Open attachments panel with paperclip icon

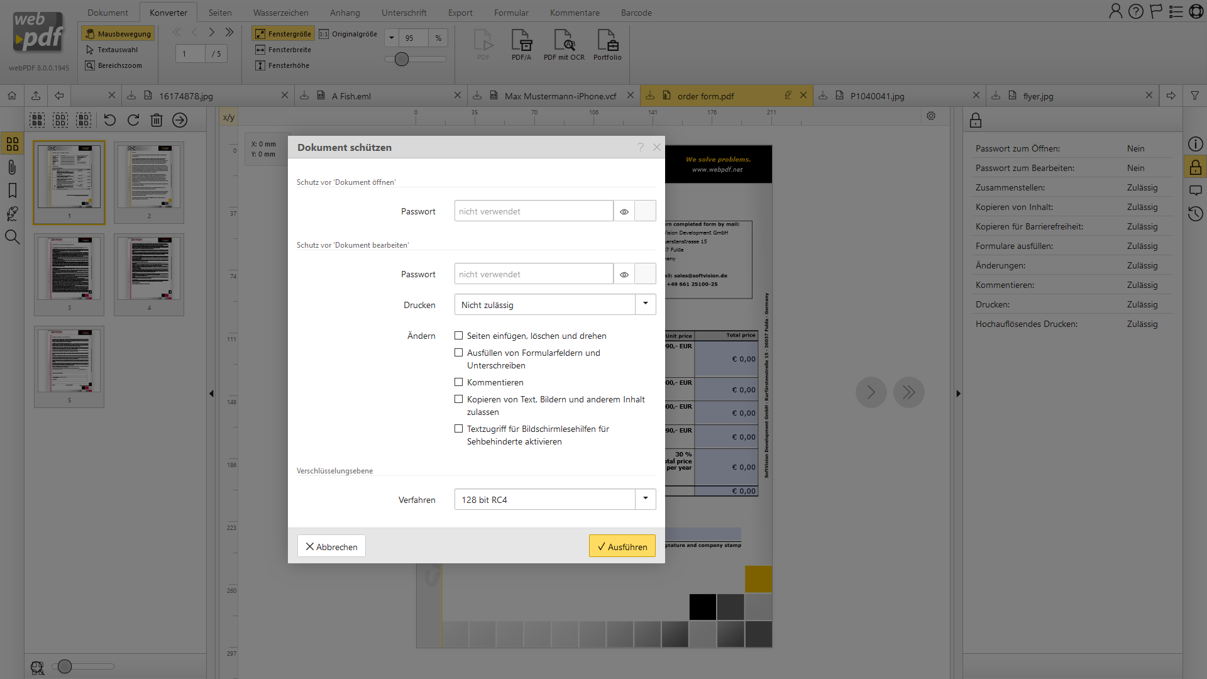point(12,167)
